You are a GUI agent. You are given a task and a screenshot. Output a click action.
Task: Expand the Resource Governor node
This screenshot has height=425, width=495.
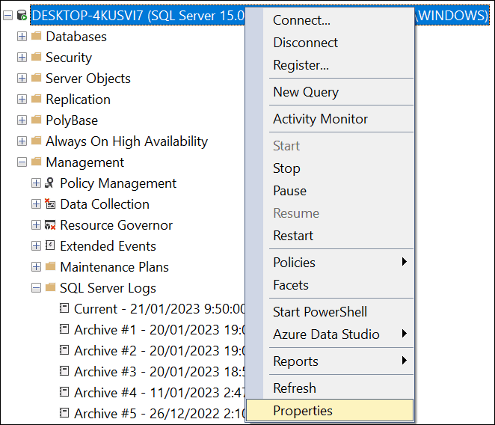click(37, 225)
